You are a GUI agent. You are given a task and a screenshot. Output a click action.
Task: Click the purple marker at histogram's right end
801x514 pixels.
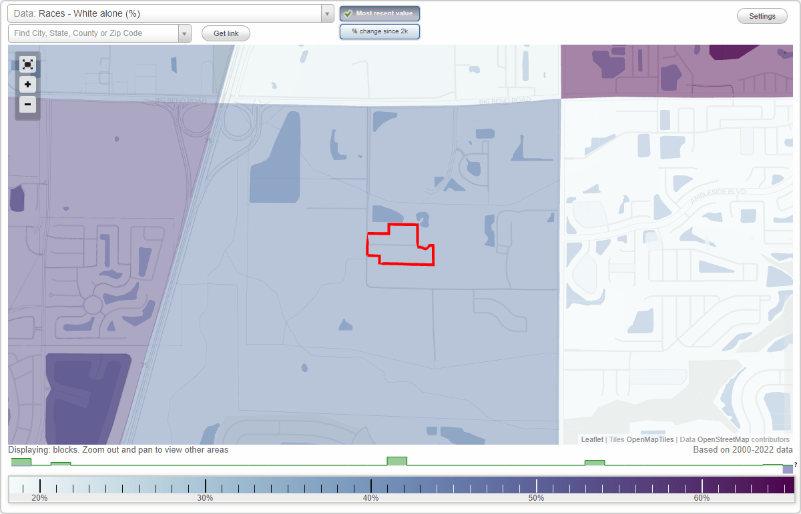[x=788, y=468]
